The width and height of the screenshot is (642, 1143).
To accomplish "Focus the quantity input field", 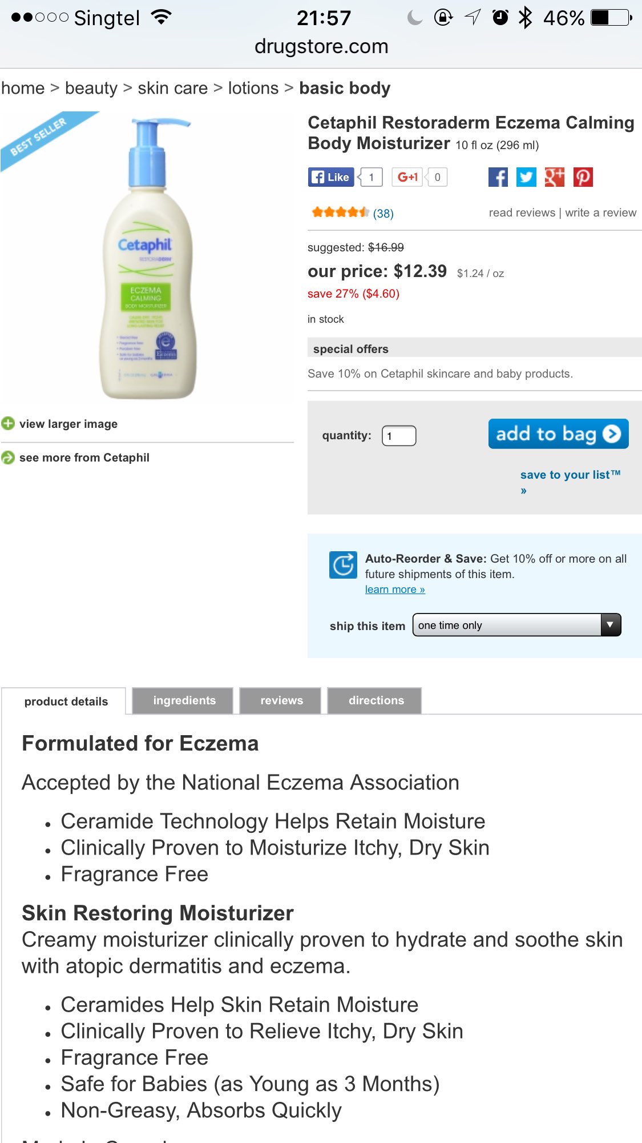I will (x=399, y=436).
